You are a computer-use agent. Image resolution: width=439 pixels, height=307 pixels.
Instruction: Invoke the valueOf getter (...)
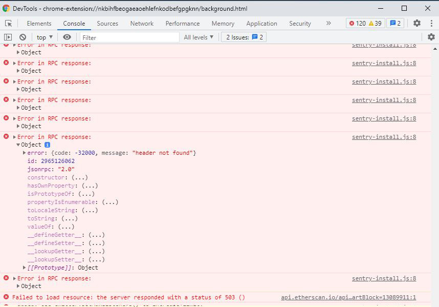pos(66,227)
